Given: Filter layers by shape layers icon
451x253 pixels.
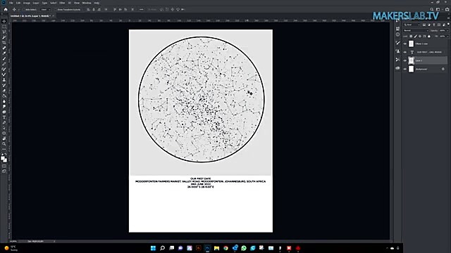Looking at the screenshot, I should coord(438,25).
